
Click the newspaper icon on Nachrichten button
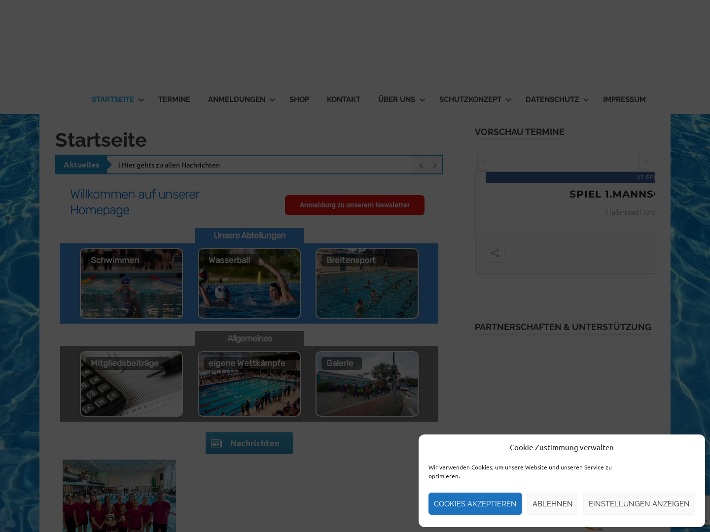point(216,443)
